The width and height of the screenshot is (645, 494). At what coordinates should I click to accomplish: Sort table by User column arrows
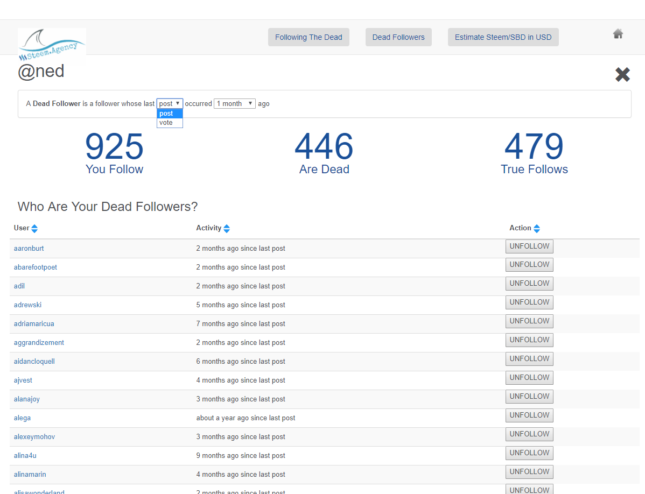[34, 229]
